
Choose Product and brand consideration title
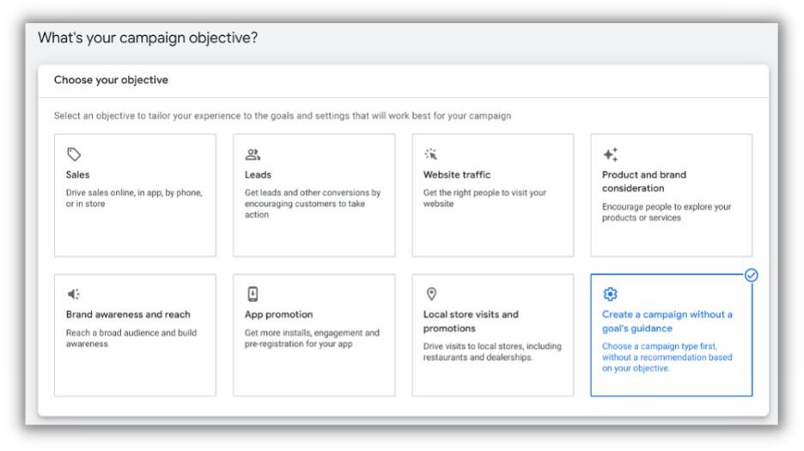coord(644,180)
